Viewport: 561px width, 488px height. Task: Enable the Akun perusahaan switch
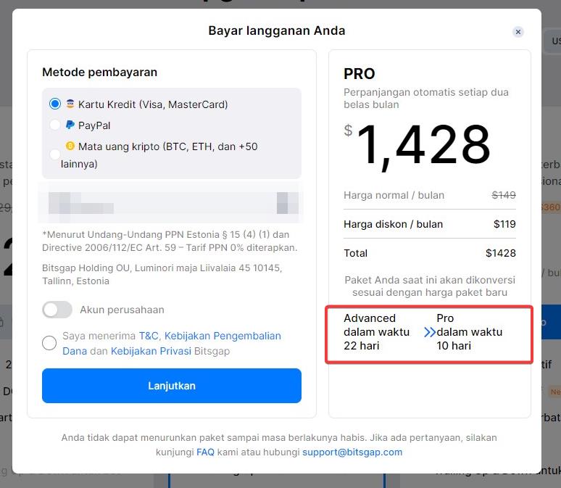[x=57, y=310]
